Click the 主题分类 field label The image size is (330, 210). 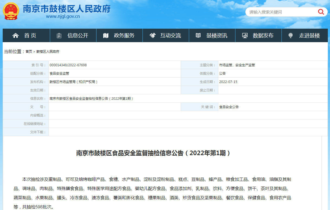click(208, 65)
